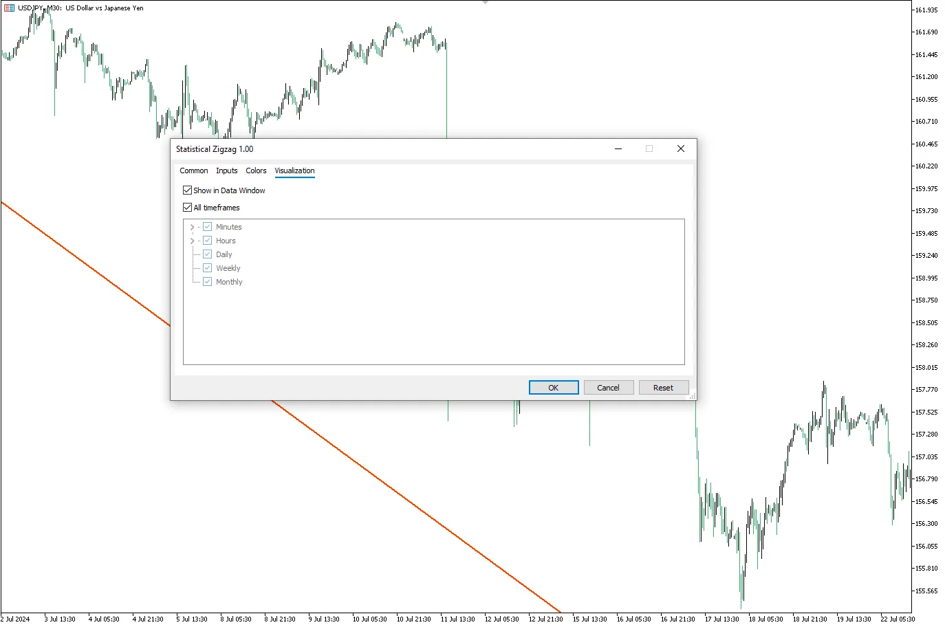Click the Daily label in timeframe tree
Screen dimensions: 945x627
(x=224, y=254)
